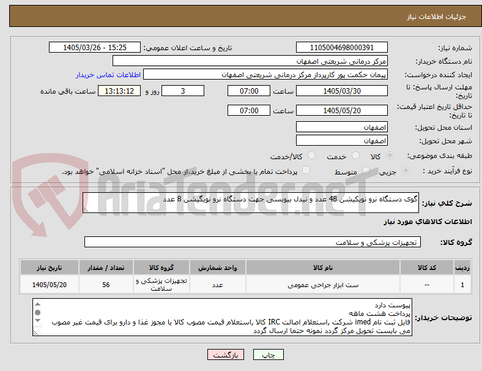Click the down arrow of buyer notes scrollbar
Viewport: 482px width, 371px height.
(37, 321)
